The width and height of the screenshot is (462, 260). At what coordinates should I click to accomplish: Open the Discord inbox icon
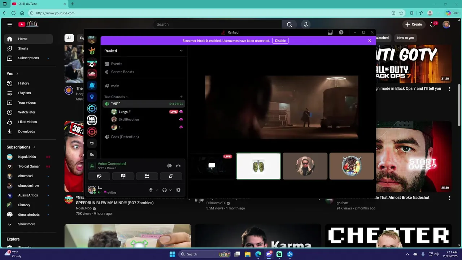(330, 32)
